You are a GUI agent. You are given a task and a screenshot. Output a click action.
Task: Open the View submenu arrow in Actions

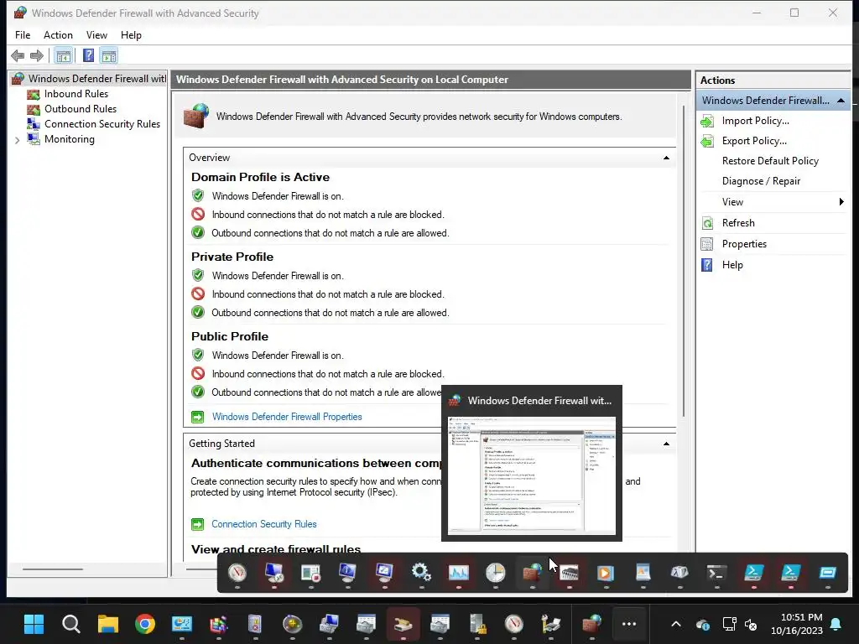pyautogui.click(x=841, y=202)
